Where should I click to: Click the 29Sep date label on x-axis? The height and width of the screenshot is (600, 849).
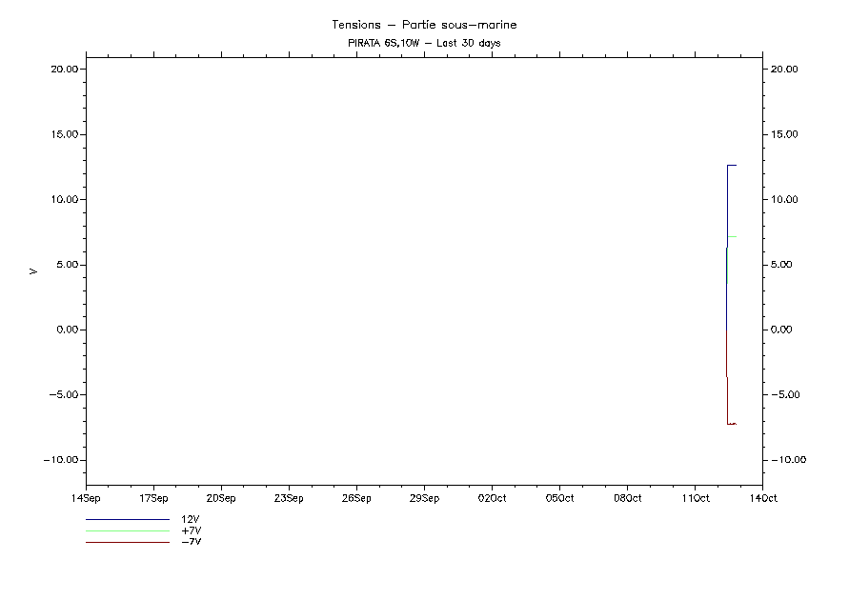coord(424,497)
